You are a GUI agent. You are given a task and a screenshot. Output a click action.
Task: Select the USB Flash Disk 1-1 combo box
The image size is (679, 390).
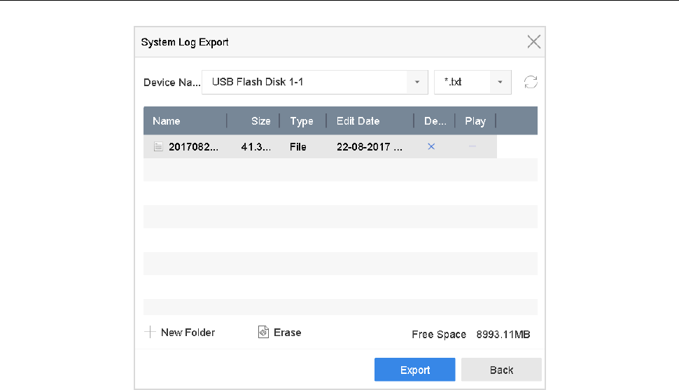point(304,83)
